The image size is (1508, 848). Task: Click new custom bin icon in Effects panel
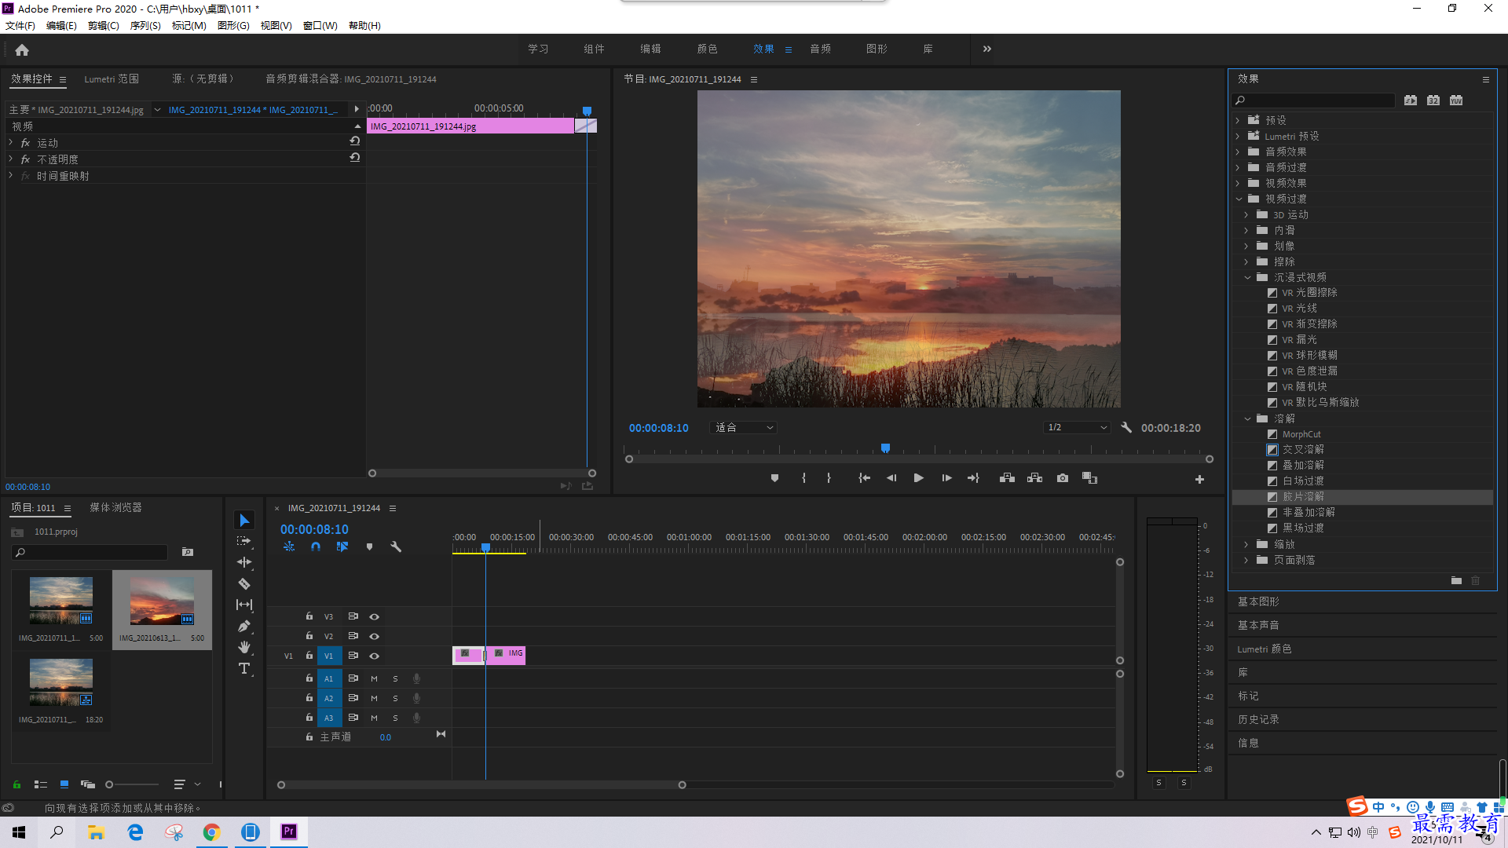1456,581
